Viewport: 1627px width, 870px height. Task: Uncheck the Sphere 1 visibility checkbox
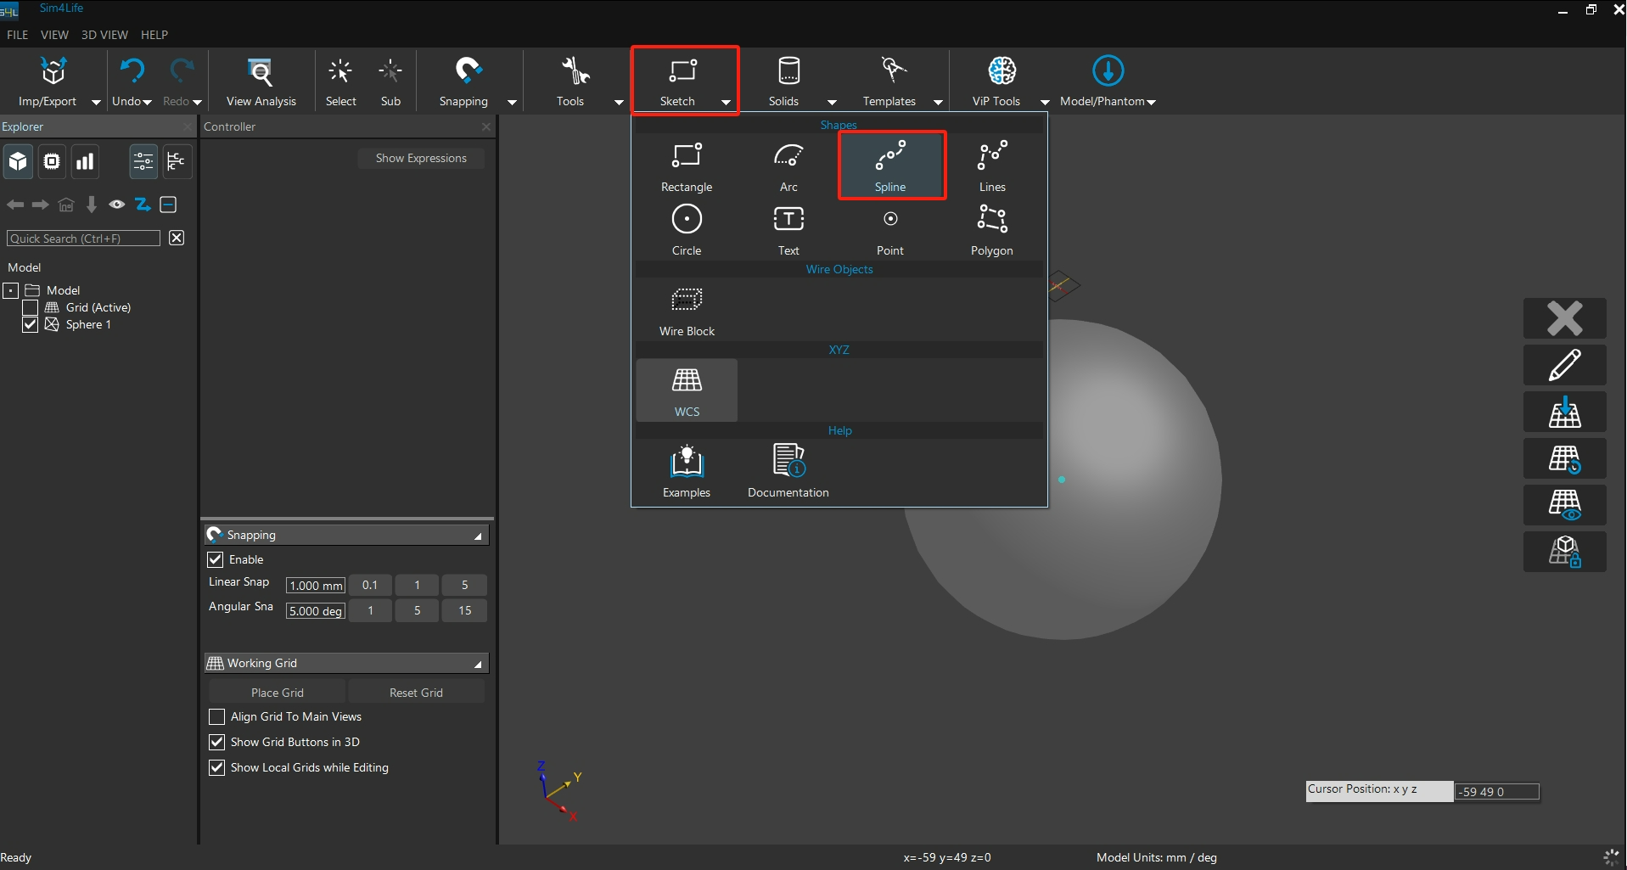click(31, 325)
